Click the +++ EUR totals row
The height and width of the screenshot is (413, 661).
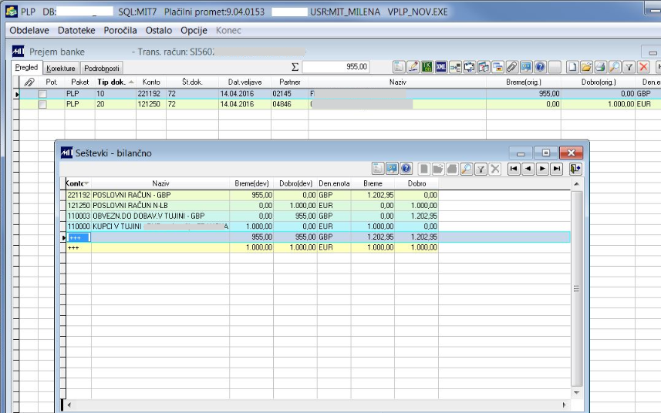pyautogui.click(x=252, y=247)
